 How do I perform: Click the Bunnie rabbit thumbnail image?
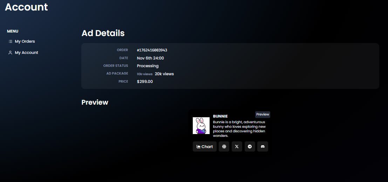pyautogui.click(x=201, y=126)
